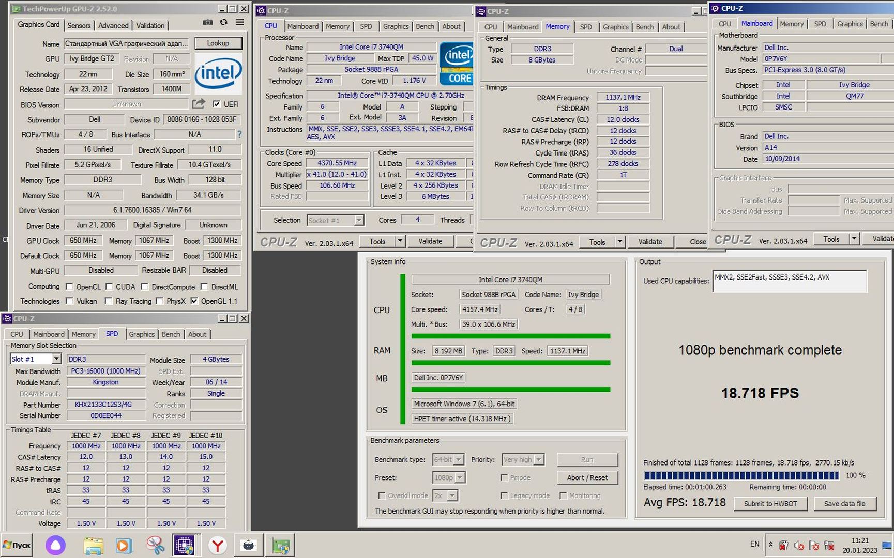Open the GPU-Z hamburger menu
The image size is (894, 558).
pyautogui.click(x=240, y=22)
